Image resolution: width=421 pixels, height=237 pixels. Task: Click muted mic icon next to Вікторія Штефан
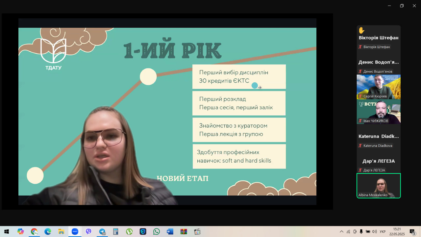click(x=360, y=47)
